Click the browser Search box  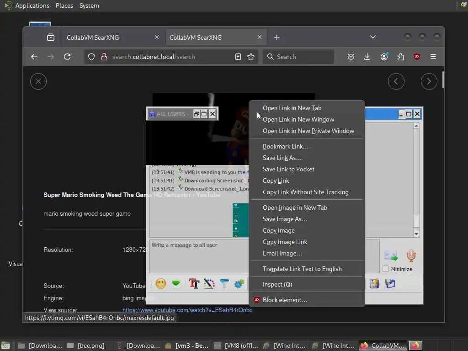click(x=298, y=57)
